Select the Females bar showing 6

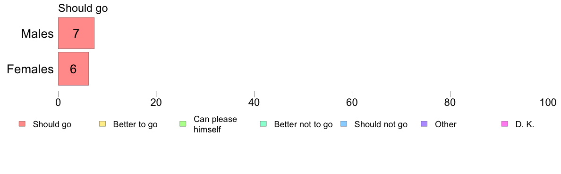pos(73,69)
